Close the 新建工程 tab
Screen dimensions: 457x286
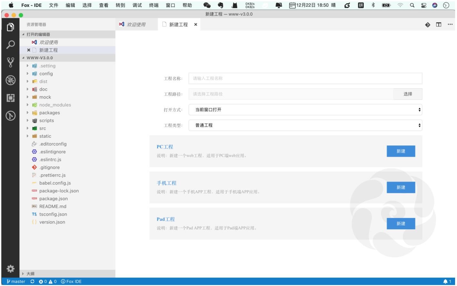[196, 25]
